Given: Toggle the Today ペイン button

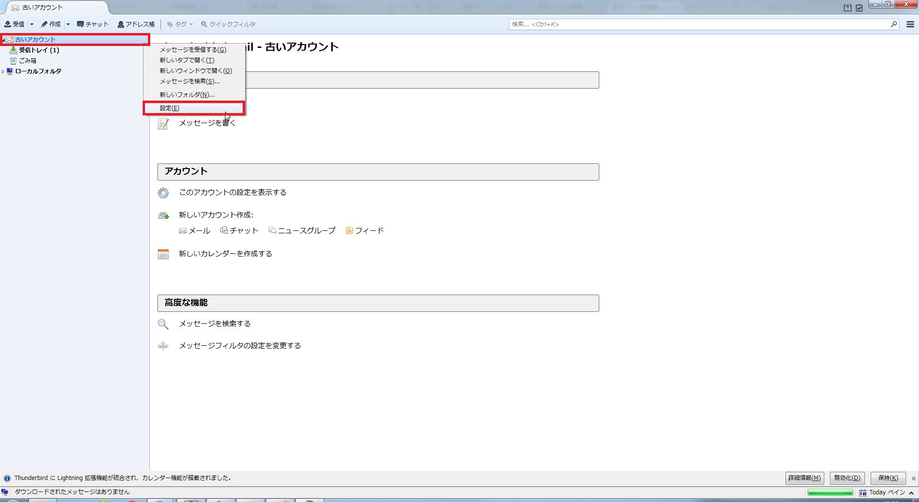Looking at the screenshot, I should [887, 492].
